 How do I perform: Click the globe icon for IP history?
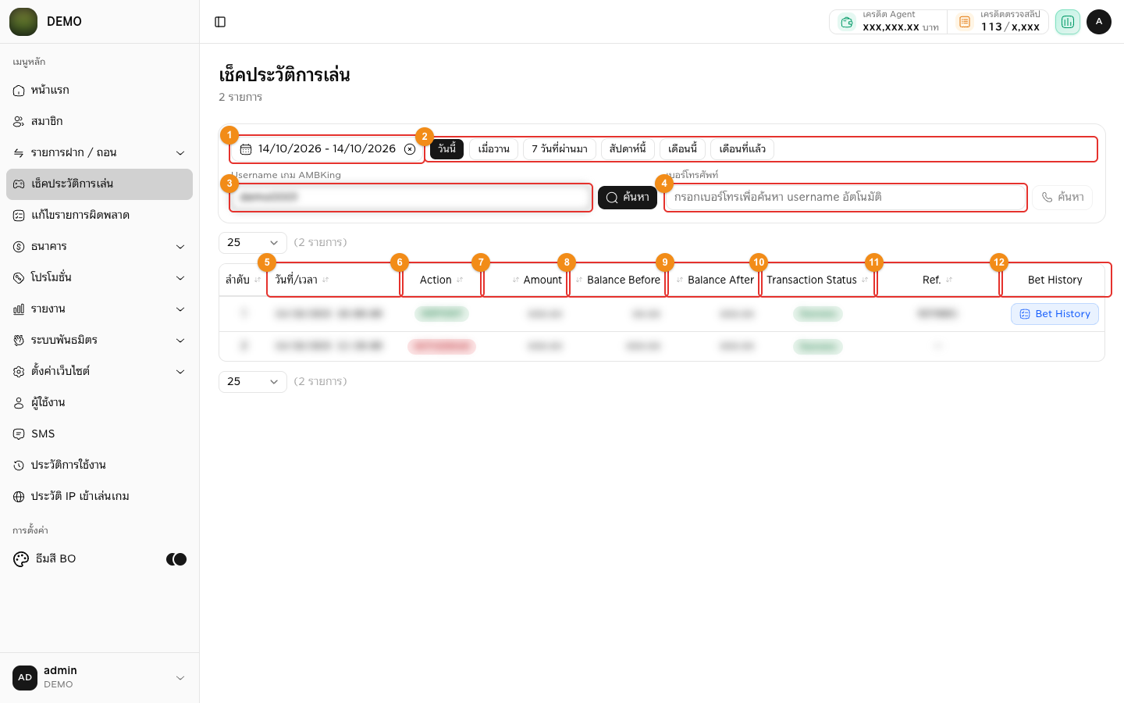19,497
